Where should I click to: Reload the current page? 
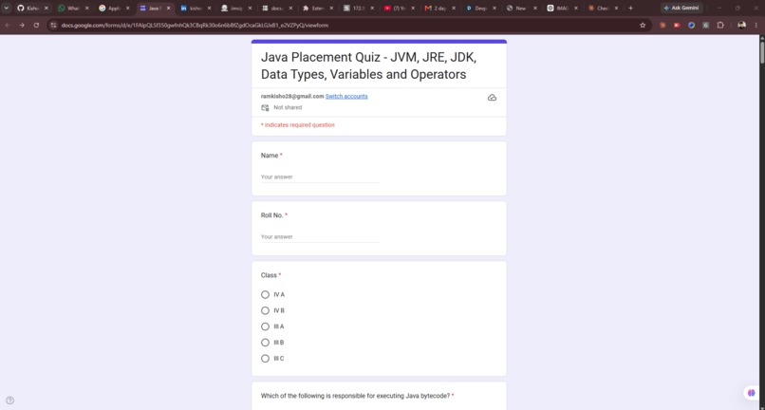36,25
